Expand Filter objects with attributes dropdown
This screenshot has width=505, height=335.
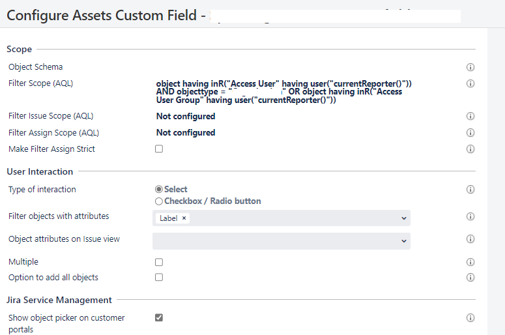pyautogui.click(x=404, y=218)
